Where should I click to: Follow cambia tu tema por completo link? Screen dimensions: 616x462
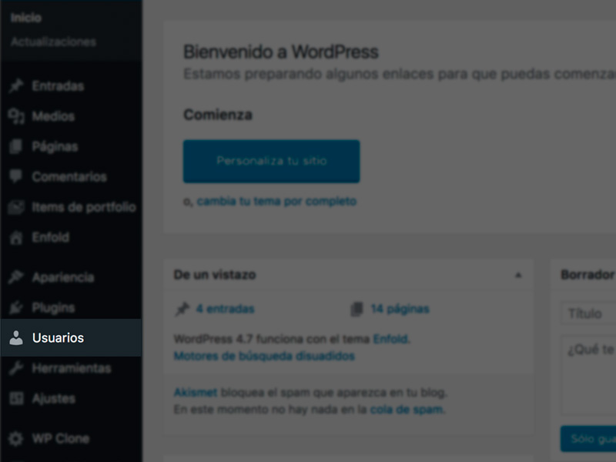pyautogui.click(x=276, y=201)
